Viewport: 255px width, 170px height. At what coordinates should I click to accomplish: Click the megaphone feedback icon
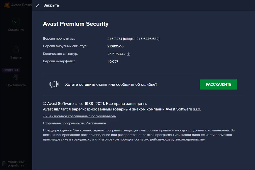(54, 84)
